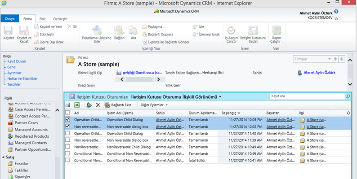
Task: Start İletişim Kutusunu Başlat dialog icon
Action: click(253, 31)
